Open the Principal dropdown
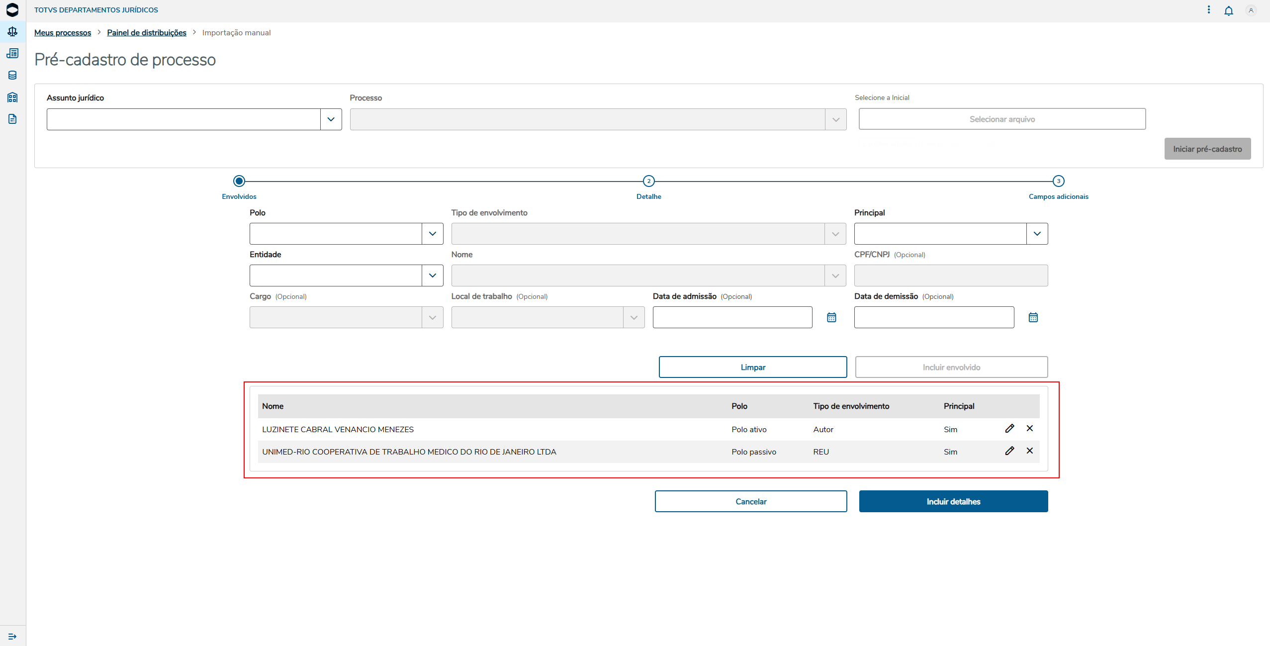The width and height of the screenshot is (1270, 646). (1037, 234)
